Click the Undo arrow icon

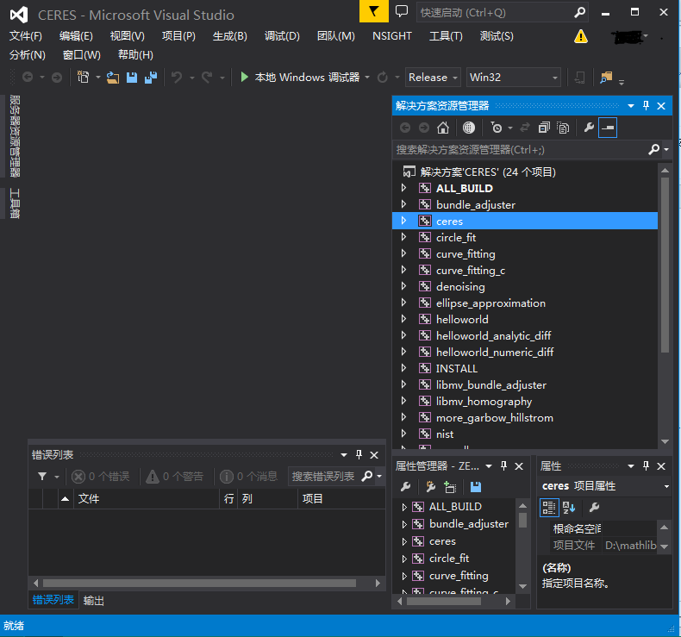click(x=177, y=78)
